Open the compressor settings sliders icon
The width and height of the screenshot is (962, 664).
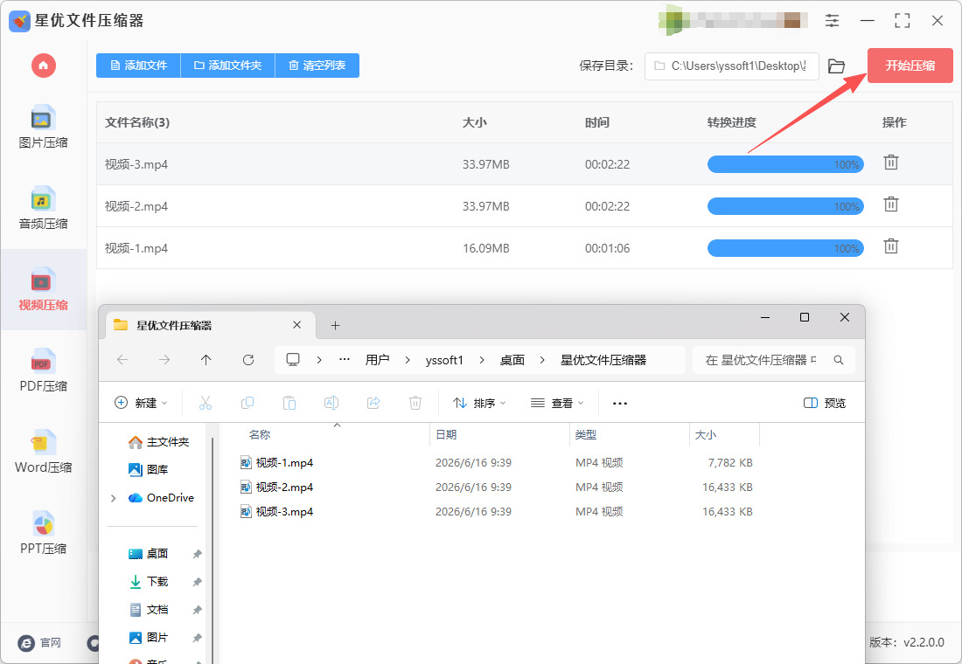pyautogui.click(x=832, y=21)
